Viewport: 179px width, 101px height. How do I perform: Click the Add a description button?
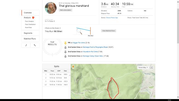click(65, 10)
